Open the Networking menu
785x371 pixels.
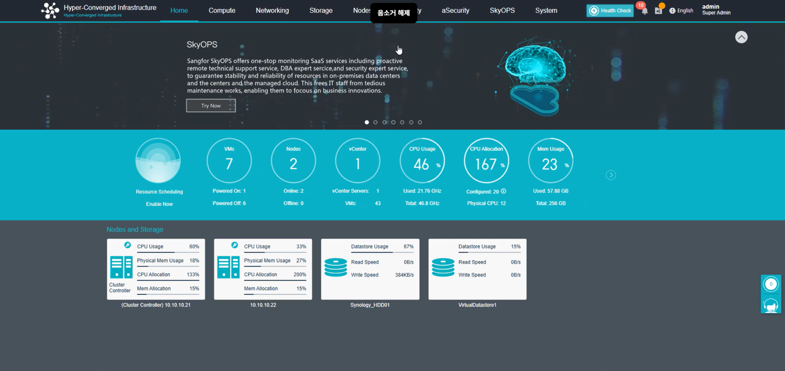pyautogui.click(x=272, y=11)
